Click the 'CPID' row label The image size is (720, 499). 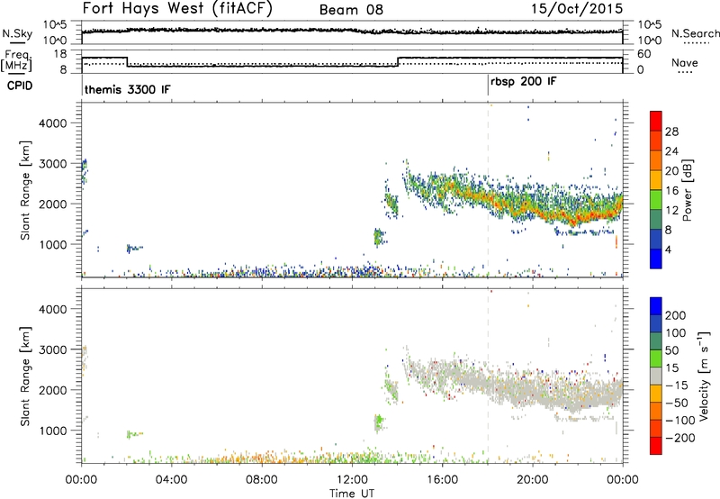20,86
